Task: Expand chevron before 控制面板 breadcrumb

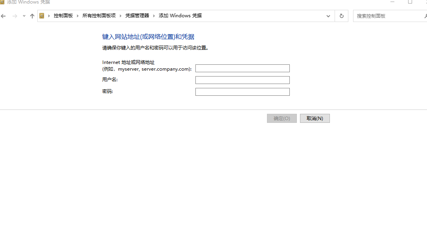Action: pos(49,16)
